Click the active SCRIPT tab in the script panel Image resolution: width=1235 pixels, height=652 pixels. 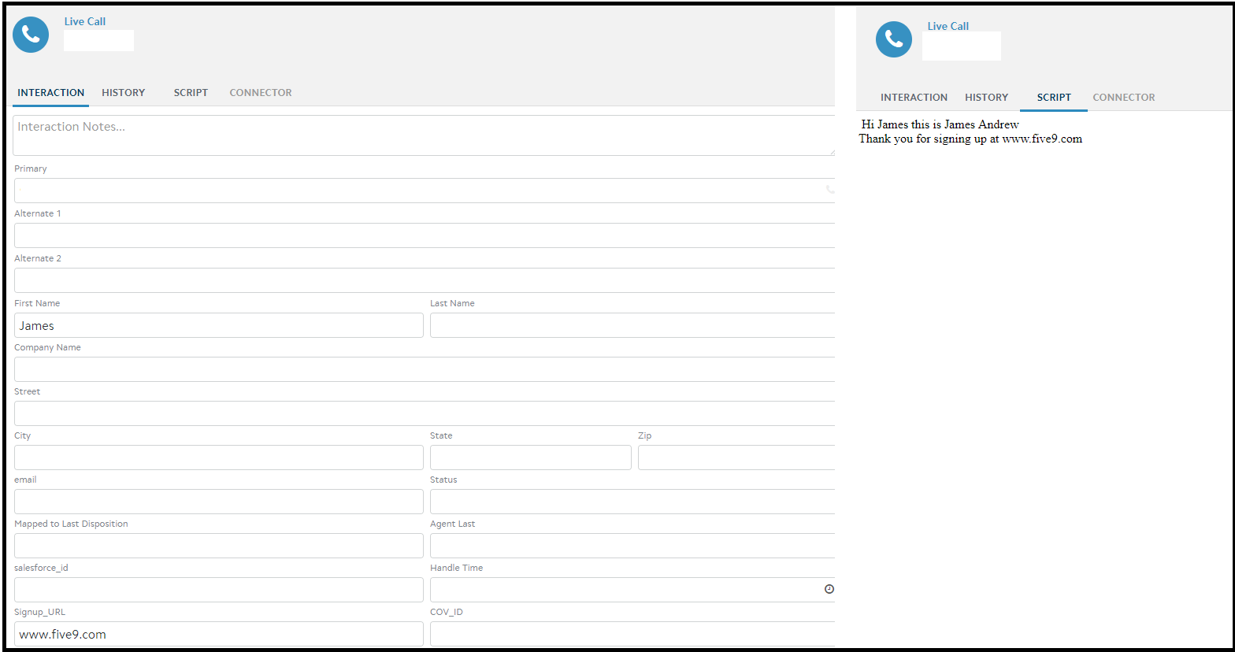(x=1054, y=98)
